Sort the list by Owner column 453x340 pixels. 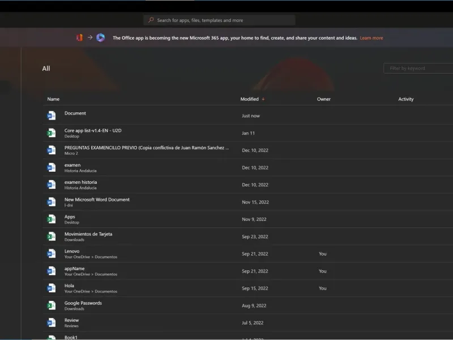(323, 99)
